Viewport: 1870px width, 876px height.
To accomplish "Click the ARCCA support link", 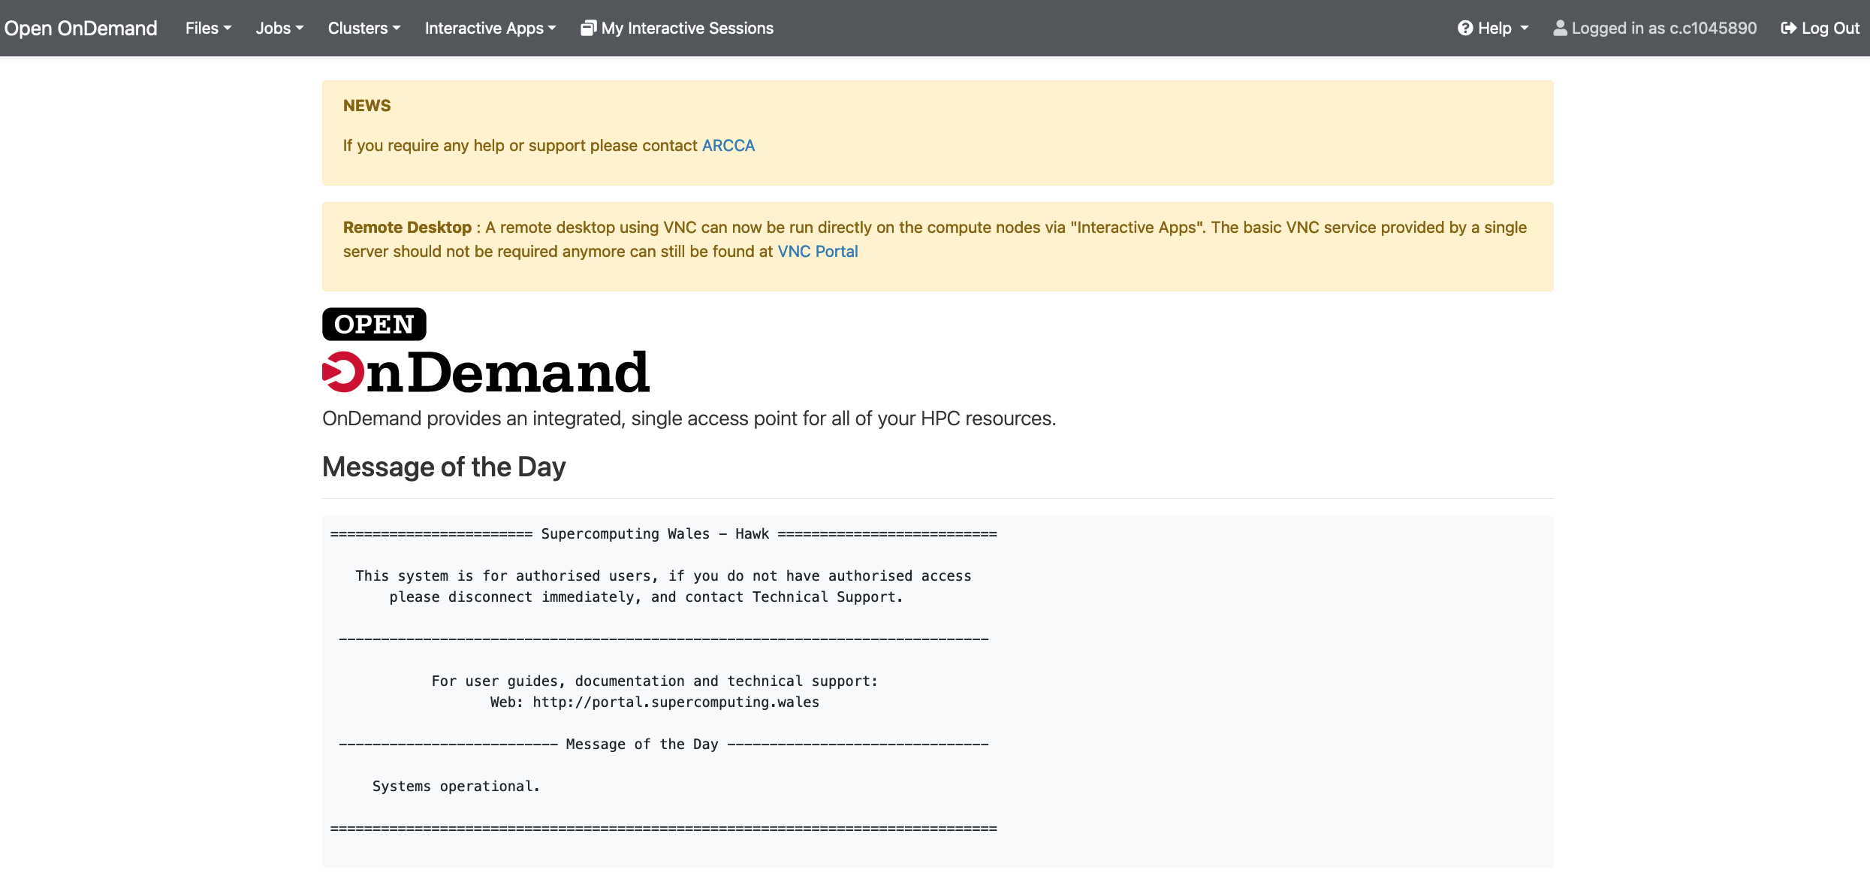I will [x=728, y=144].
